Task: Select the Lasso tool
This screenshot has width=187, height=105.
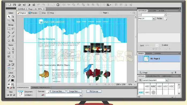Action: pyautogui.click(x=13, y=29)
